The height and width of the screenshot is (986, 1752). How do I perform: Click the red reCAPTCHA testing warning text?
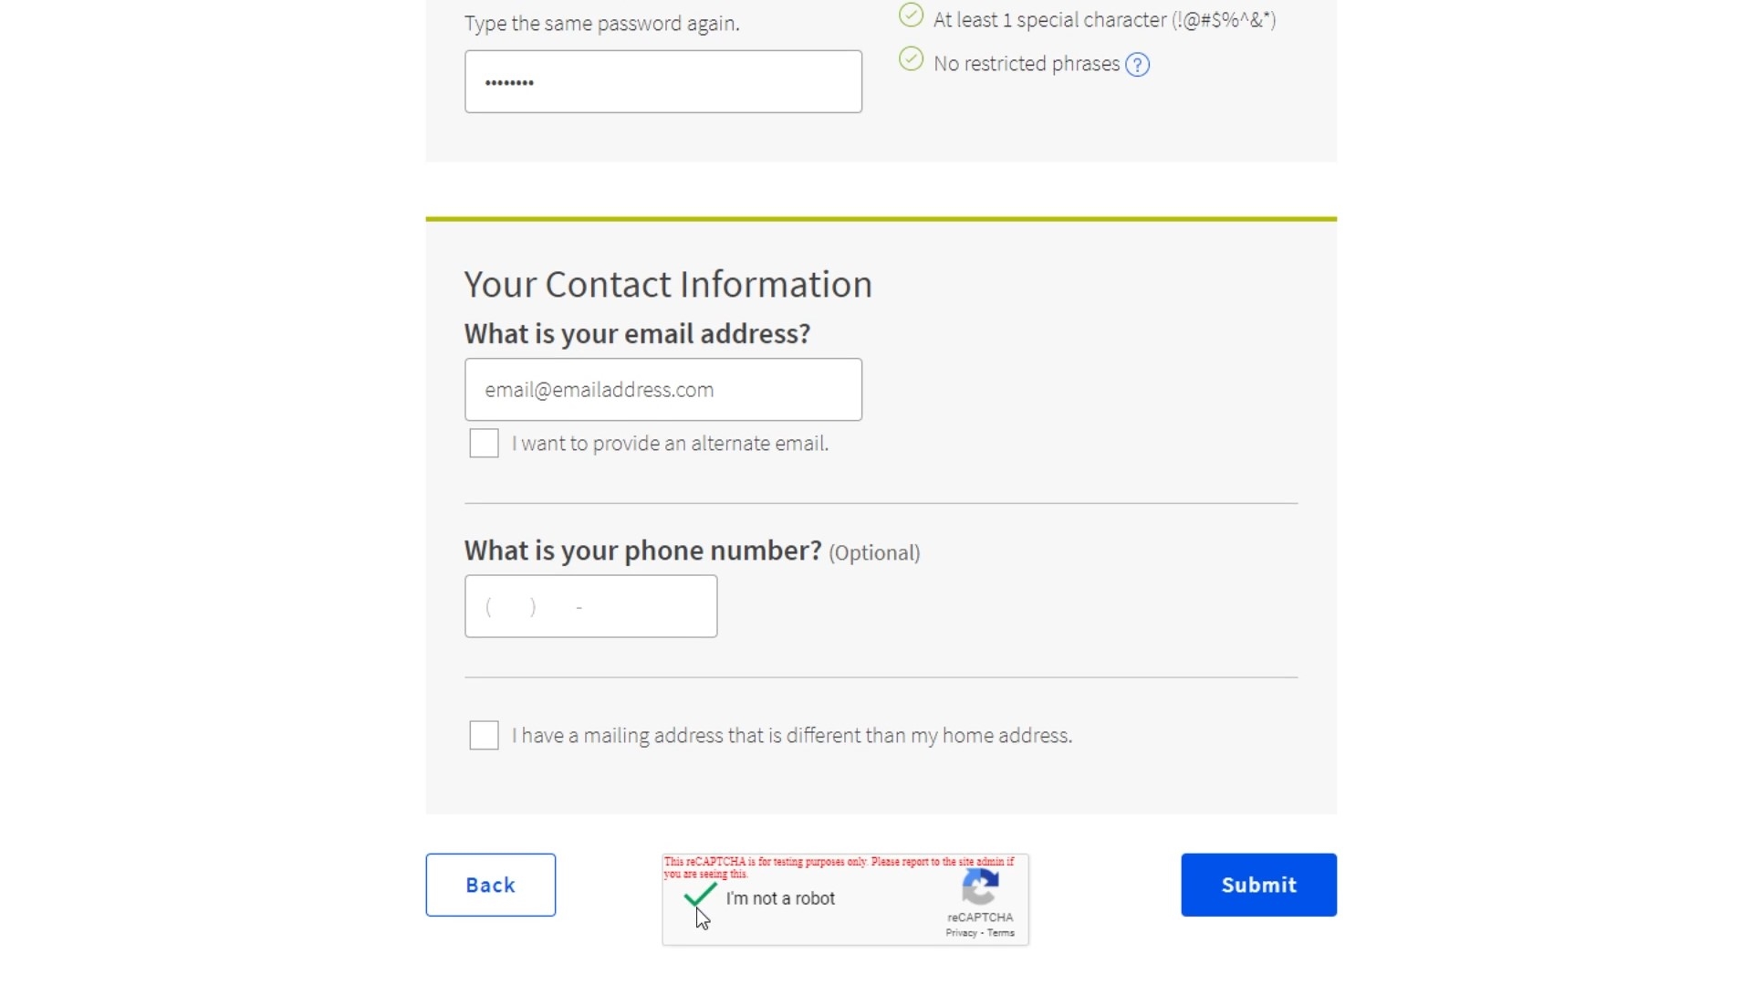pos(839,867)
